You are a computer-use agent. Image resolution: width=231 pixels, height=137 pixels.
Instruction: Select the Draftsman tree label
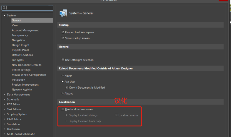13,129
